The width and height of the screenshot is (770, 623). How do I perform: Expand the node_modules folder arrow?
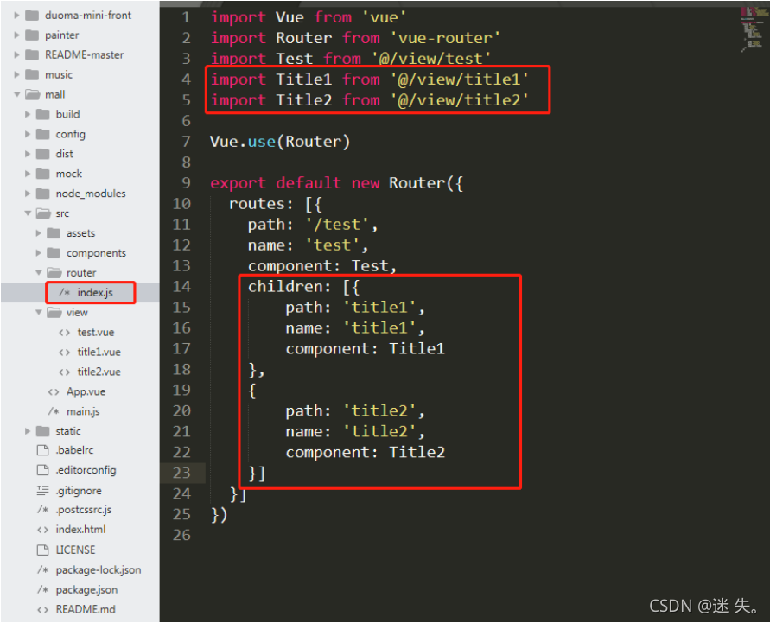[28, 194]
